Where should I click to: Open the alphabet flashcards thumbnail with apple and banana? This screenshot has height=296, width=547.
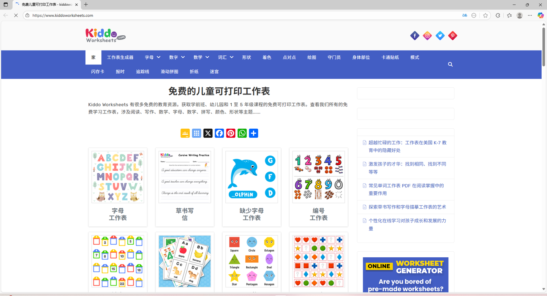coord(185,261)
